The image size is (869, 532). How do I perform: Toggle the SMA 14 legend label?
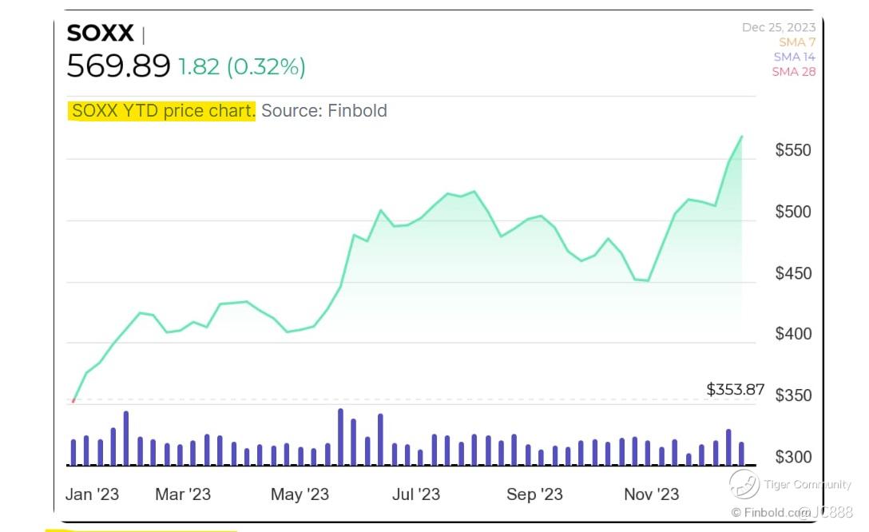pos(794,57)
